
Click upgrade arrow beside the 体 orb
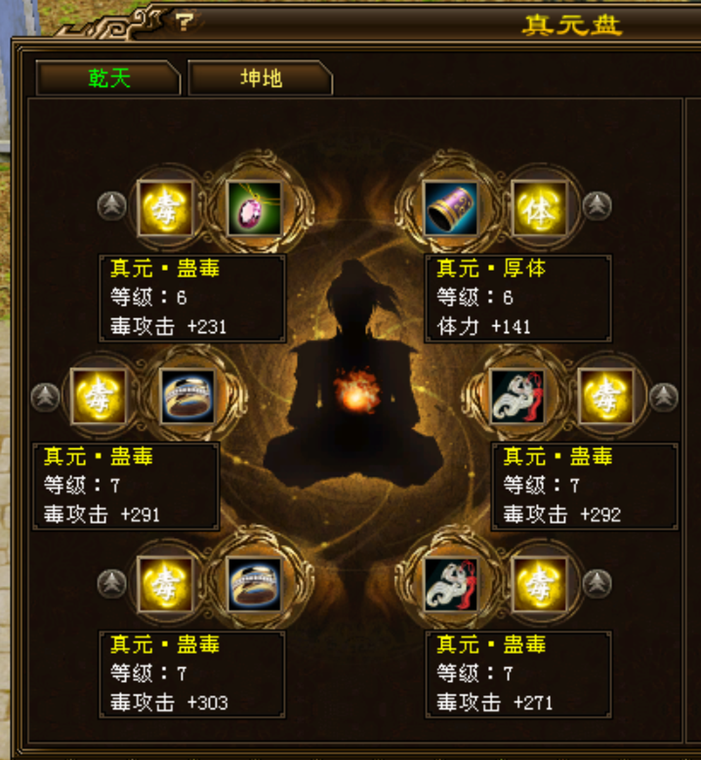coord(597,206)
